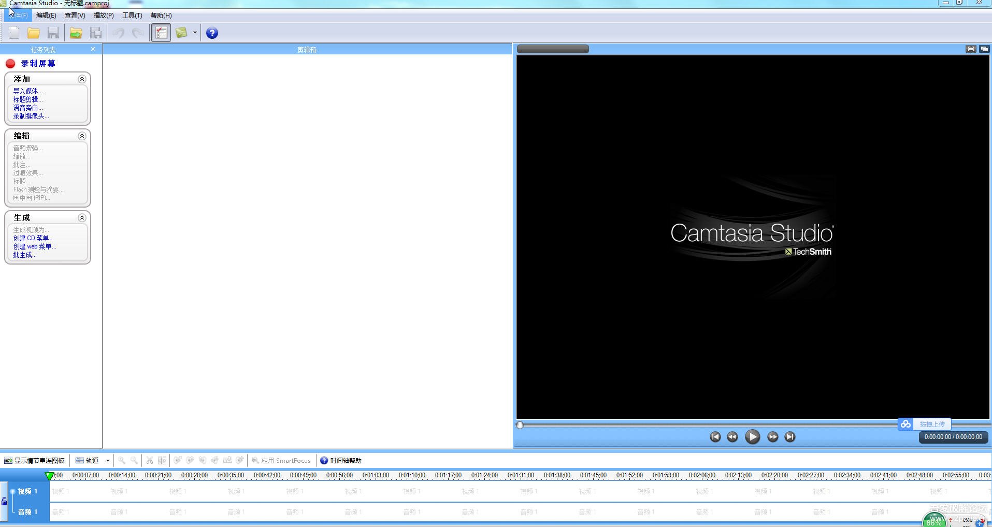The width and height of the screenshot is (992, 527).
Task: Open help with the blue question mark icon
Action: (212, 33)
